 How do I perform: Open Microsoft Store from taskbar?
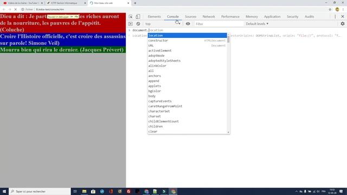(93, 191)
